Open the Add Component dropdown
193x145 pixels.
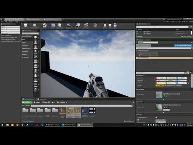144,46
